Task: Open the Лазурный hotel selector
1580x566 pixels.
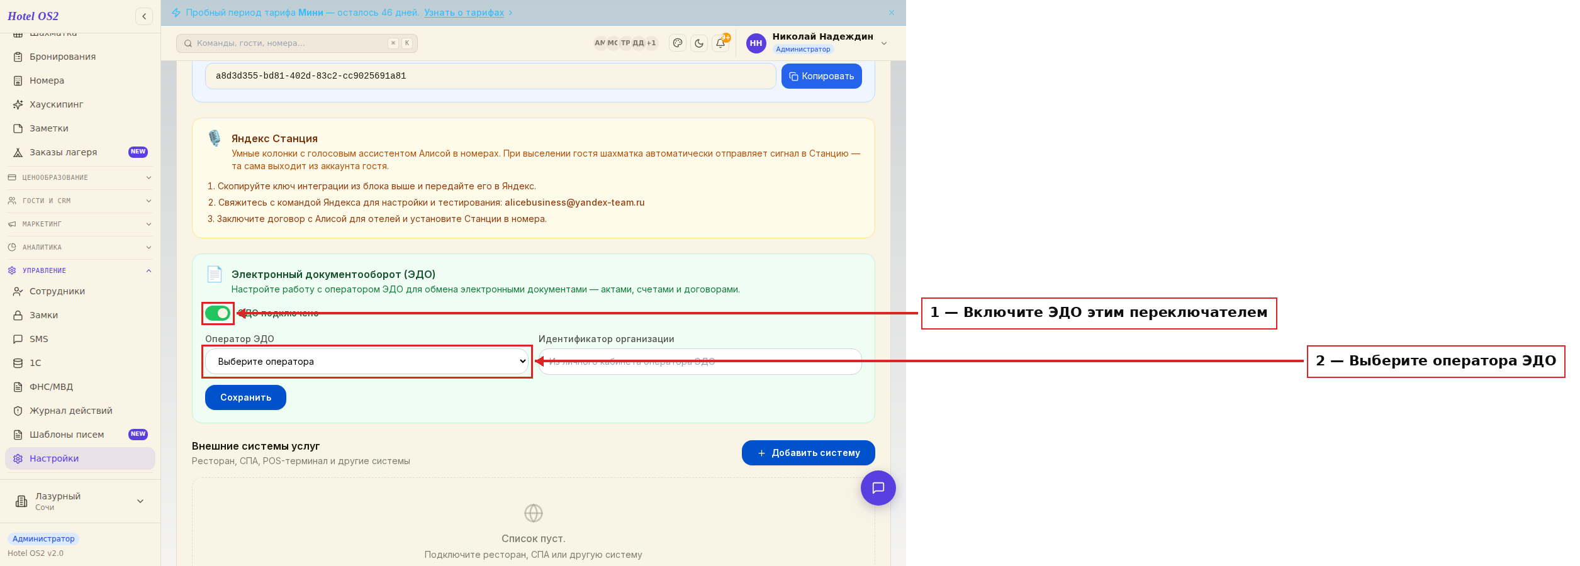Action: click(80, 501)
